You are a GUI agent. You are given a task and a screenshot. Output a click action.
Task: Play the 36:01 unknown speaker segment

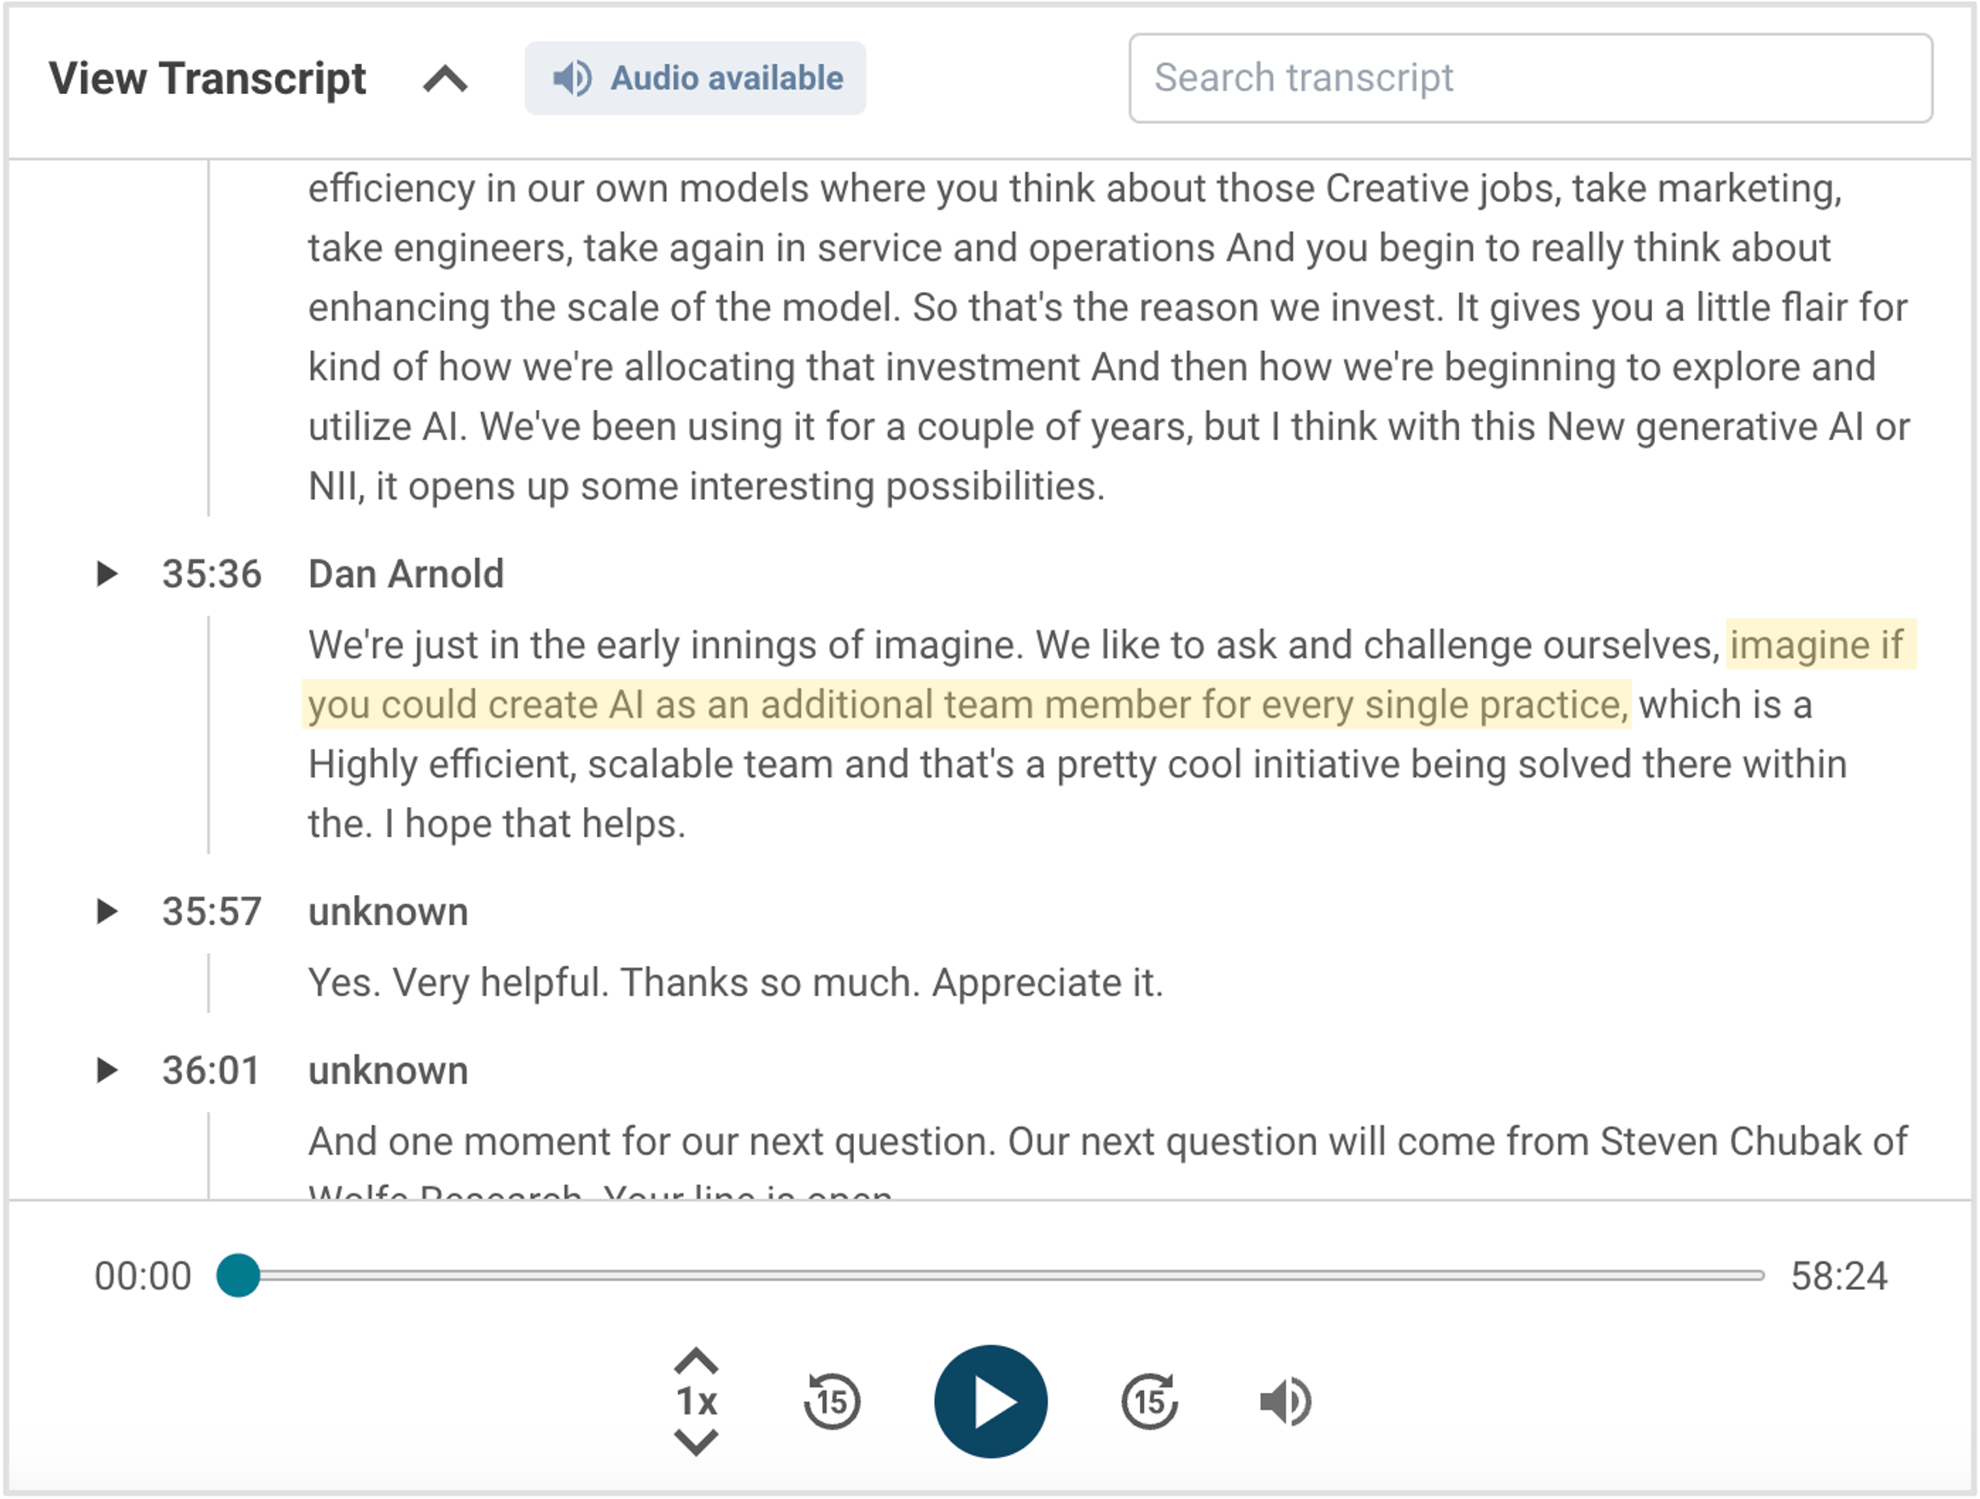(108, 1070)
